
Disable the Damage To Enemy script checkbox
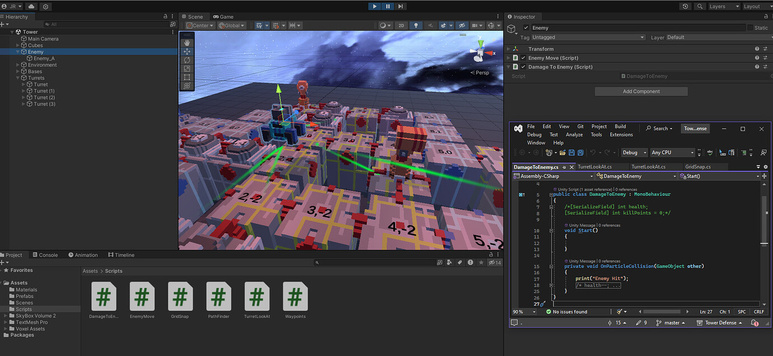523,67
